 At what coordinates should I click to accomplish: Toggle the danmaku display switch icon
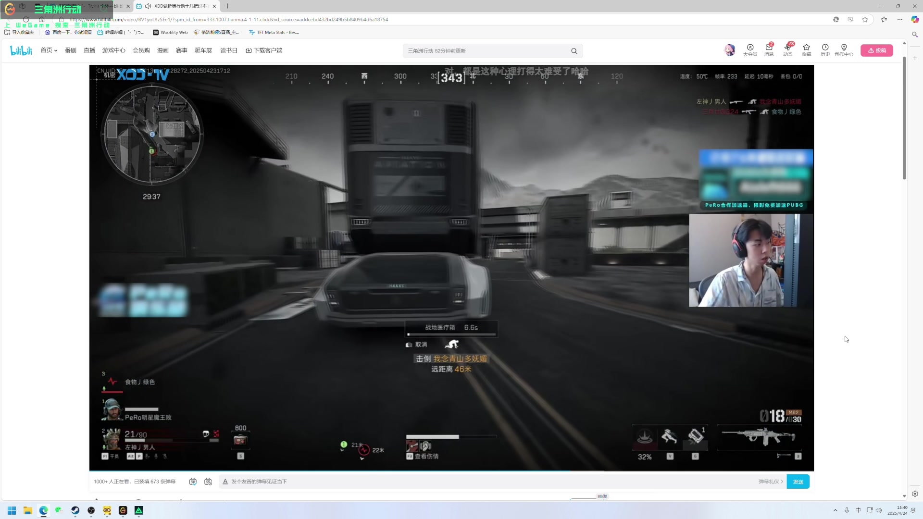click(193, 482)
